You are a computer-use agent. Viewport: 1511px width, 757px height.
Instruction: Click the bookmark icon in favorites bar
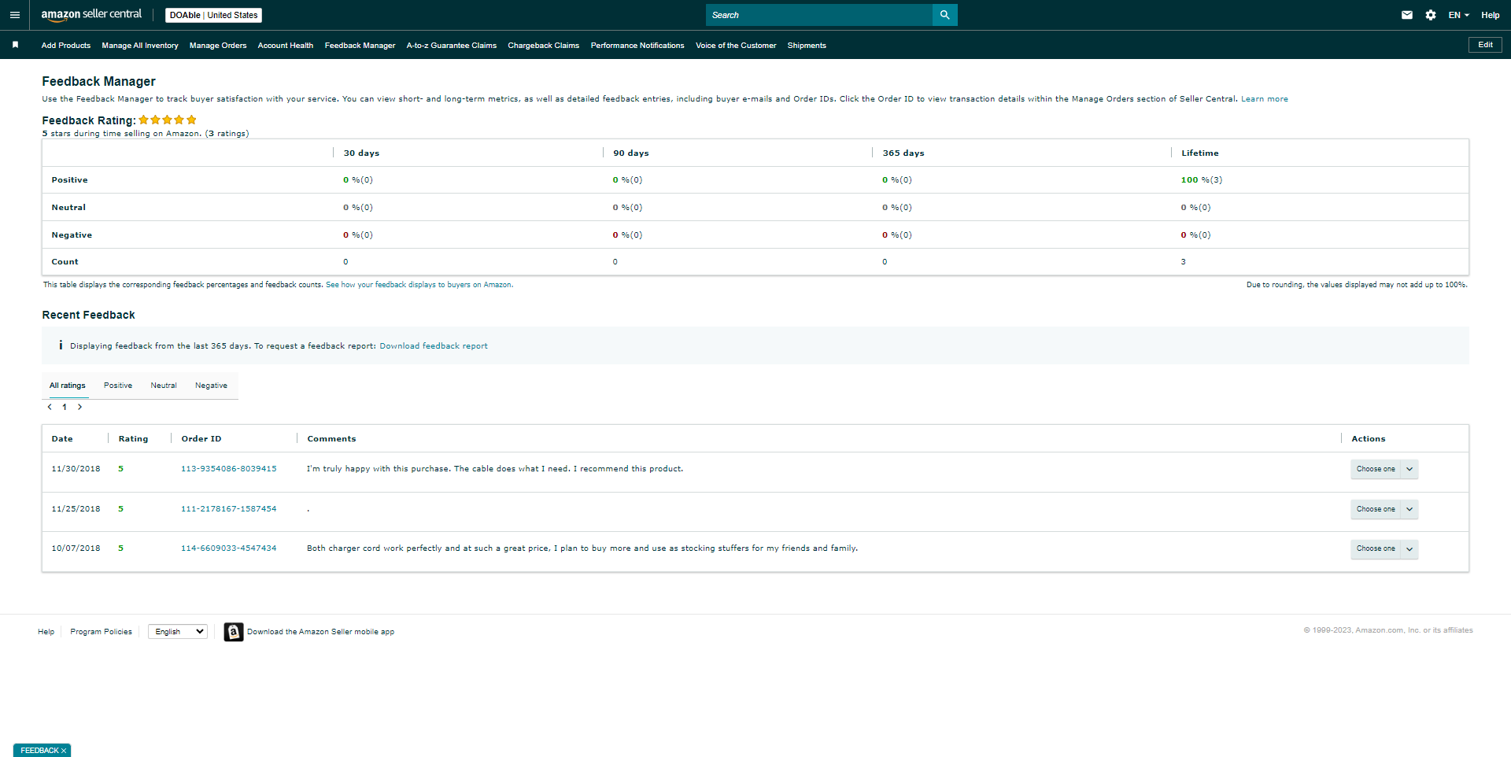pyautogui.click(x=15, y=45)
